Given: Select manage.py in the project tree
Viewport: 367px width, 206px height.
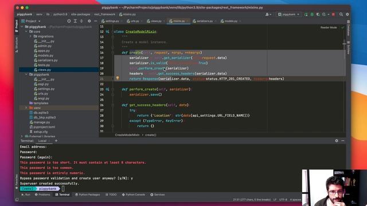Looking at the screenshot, I should point(42,122).
